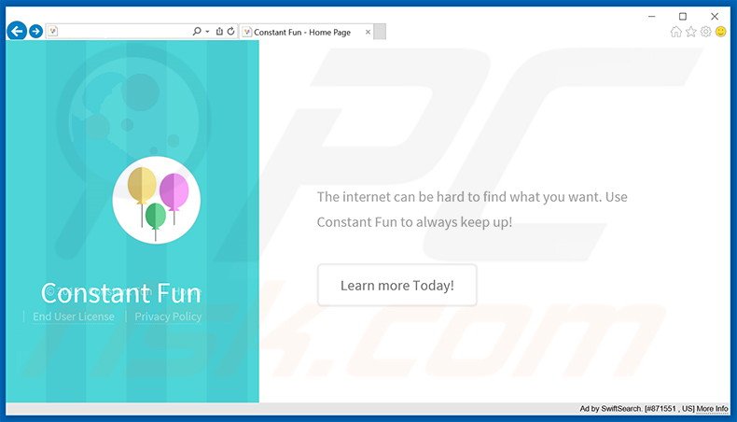
Task: Click the site favicon in address bar
Action: coord(53,31)
